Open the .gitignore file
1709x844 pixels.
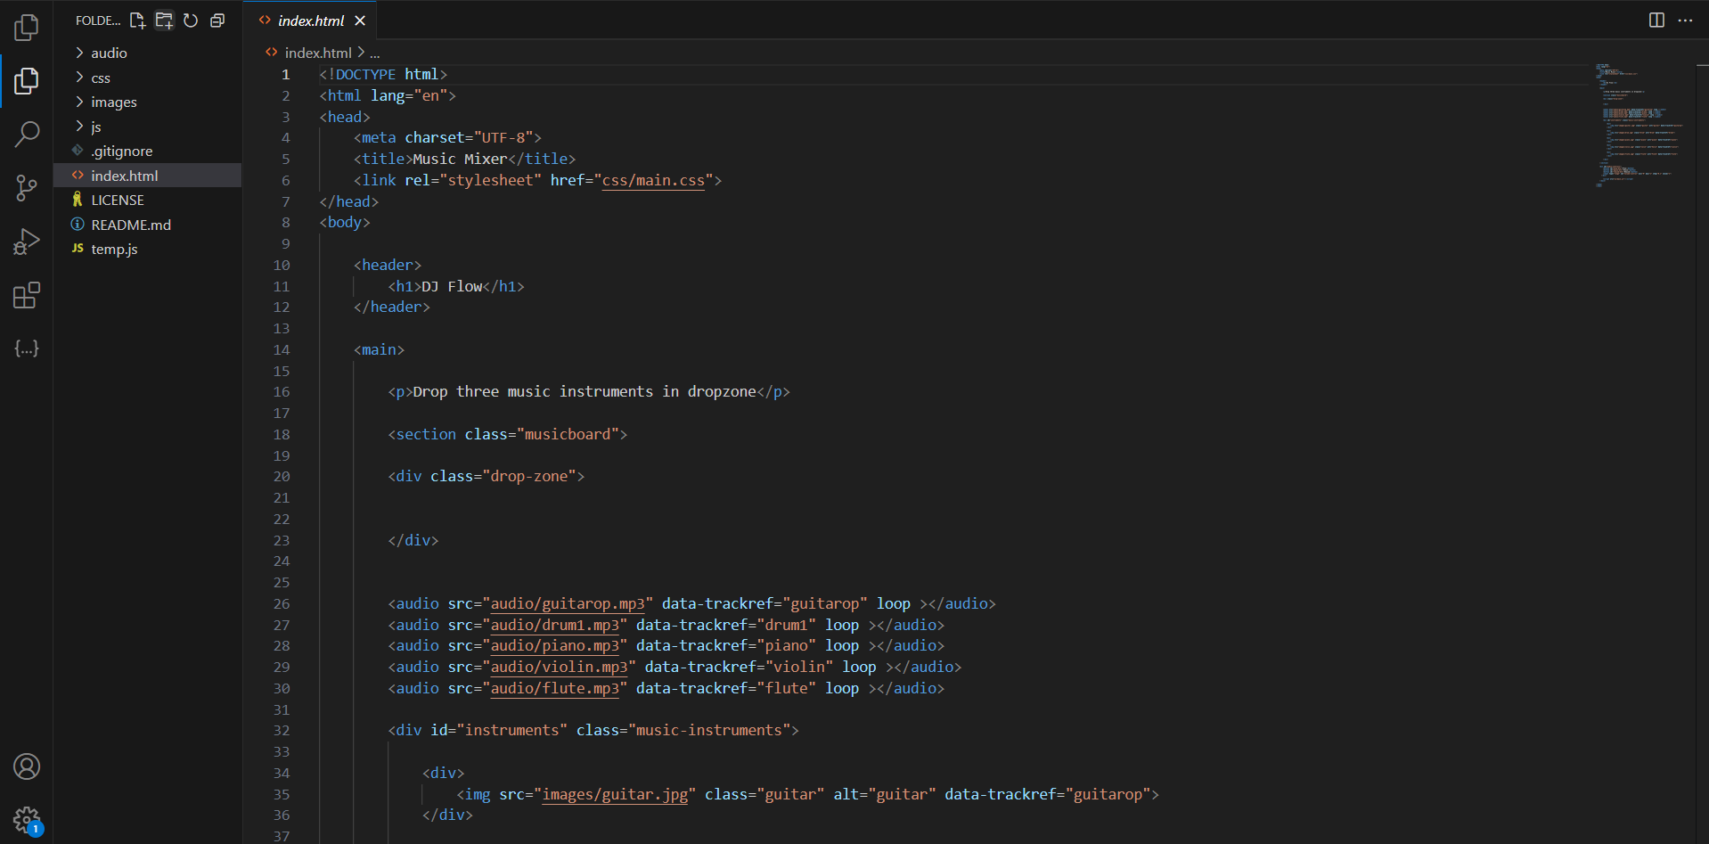tap(147, 152)
